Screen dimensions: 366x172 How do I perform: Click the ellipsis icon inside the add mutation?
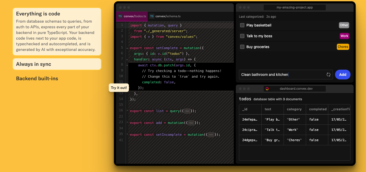[x=191, y=123]
